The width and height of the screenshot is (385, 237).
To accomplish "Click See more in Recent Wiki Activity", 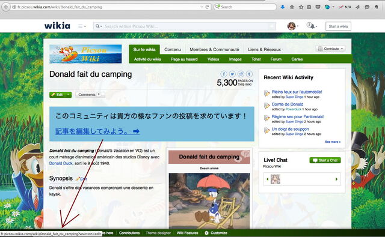I will point(333,142).
